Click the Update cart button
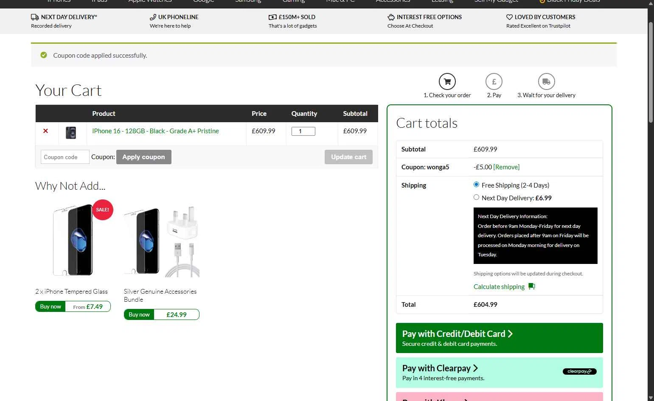Image resolution: width=654 pixels, height=401 pixels. pos(348,157)
